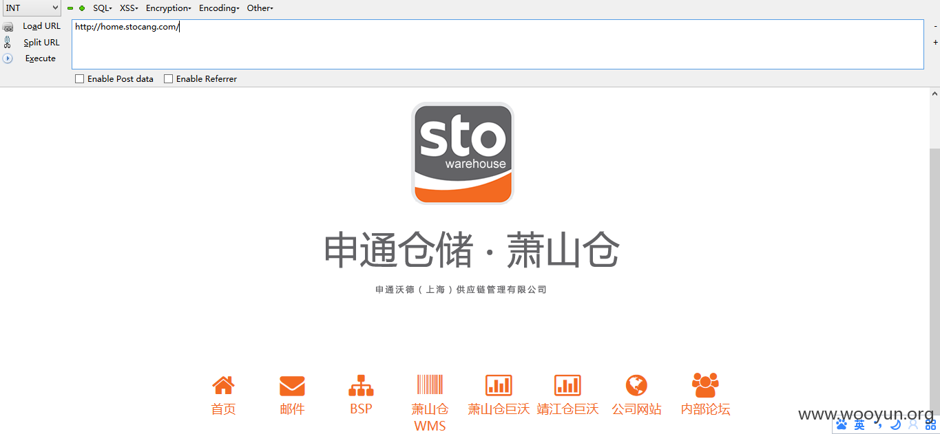Expand the Encoding menu

point(219,8)
